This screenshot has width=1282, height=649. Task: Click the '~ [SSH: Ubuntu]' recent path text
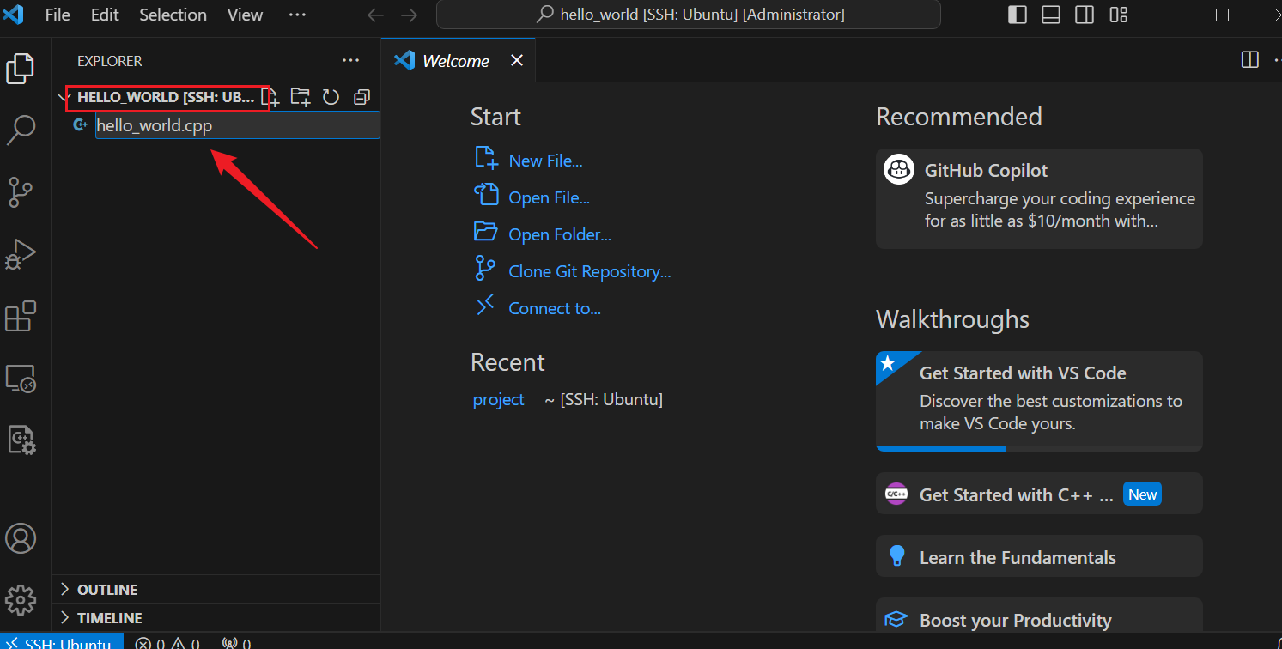(x=604, y=399)
